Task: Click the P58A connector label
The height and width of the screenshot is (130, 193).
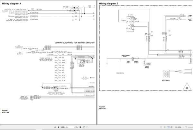Action: coord(136,62)
